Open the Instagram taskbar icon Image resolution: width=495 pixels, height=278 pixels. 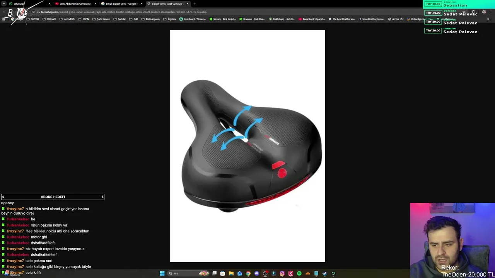[282, 273]
